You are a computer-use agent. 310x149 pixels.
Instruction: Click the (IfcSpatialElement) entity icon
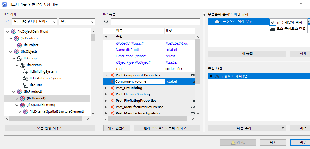[x=22, y=105]
